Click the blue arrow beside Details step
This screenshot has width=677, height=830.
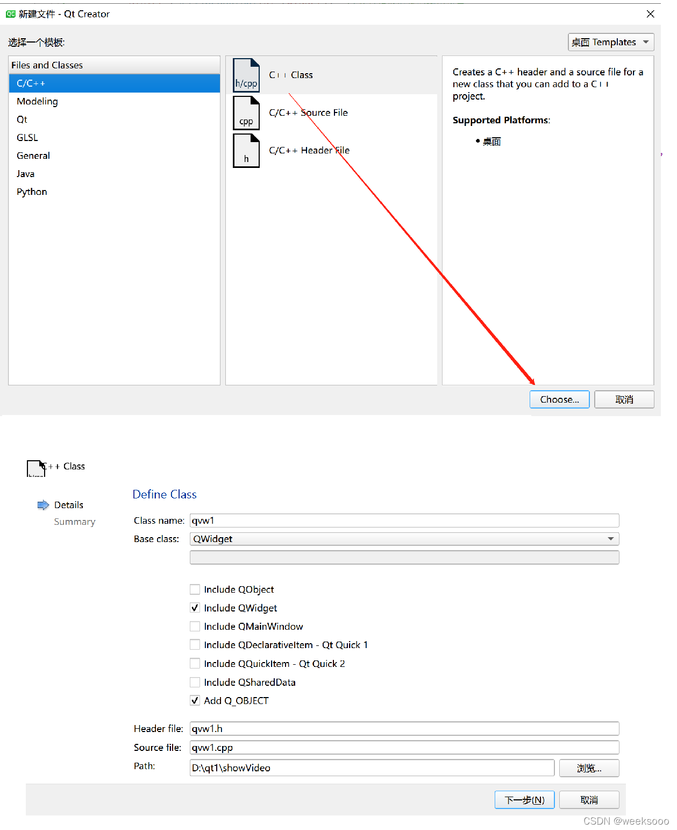coord(43,505)
